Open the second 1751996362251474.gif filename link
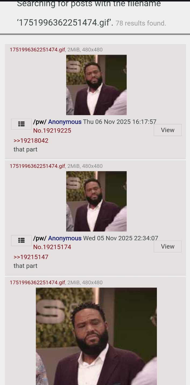 pos(37,166)
